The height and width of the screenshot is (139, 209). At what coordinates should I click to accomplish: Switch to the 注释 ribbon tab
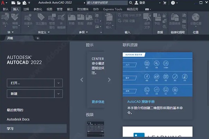26,9
